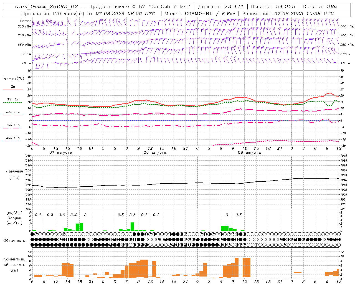Click the Долгота: 73.441 header value
This screenshot has height=284, width=355.
(x=221, y=7)
